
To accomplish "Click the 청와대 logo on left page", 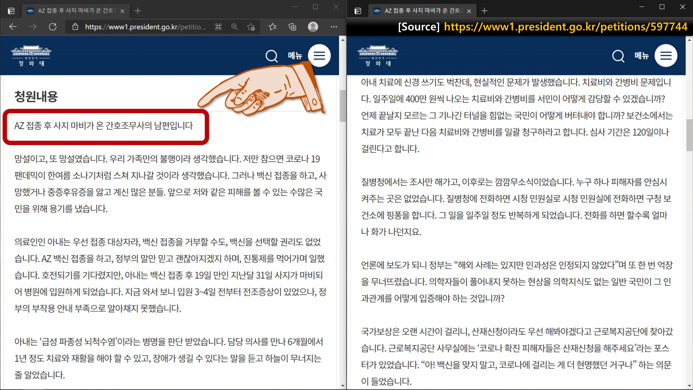I will 31,56.
